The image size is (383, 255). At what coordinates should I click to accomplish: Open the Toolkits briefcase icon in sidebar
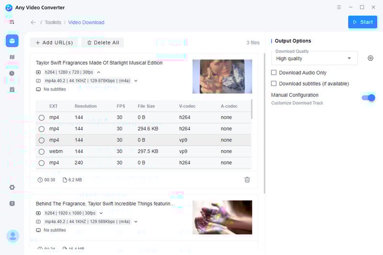12,41
